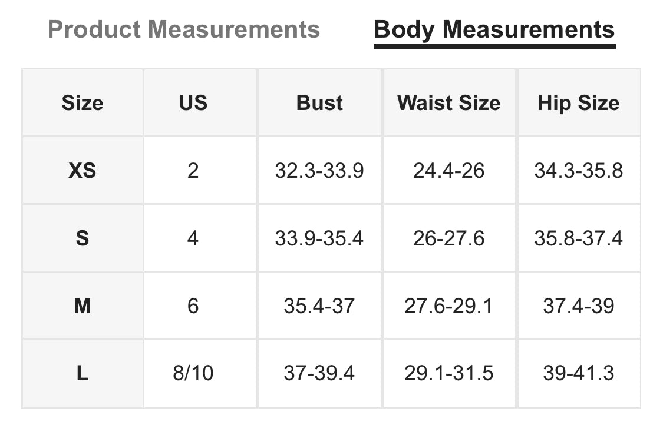
Task: Click hip value 39-41.3
Action: [x=579, y=373]
